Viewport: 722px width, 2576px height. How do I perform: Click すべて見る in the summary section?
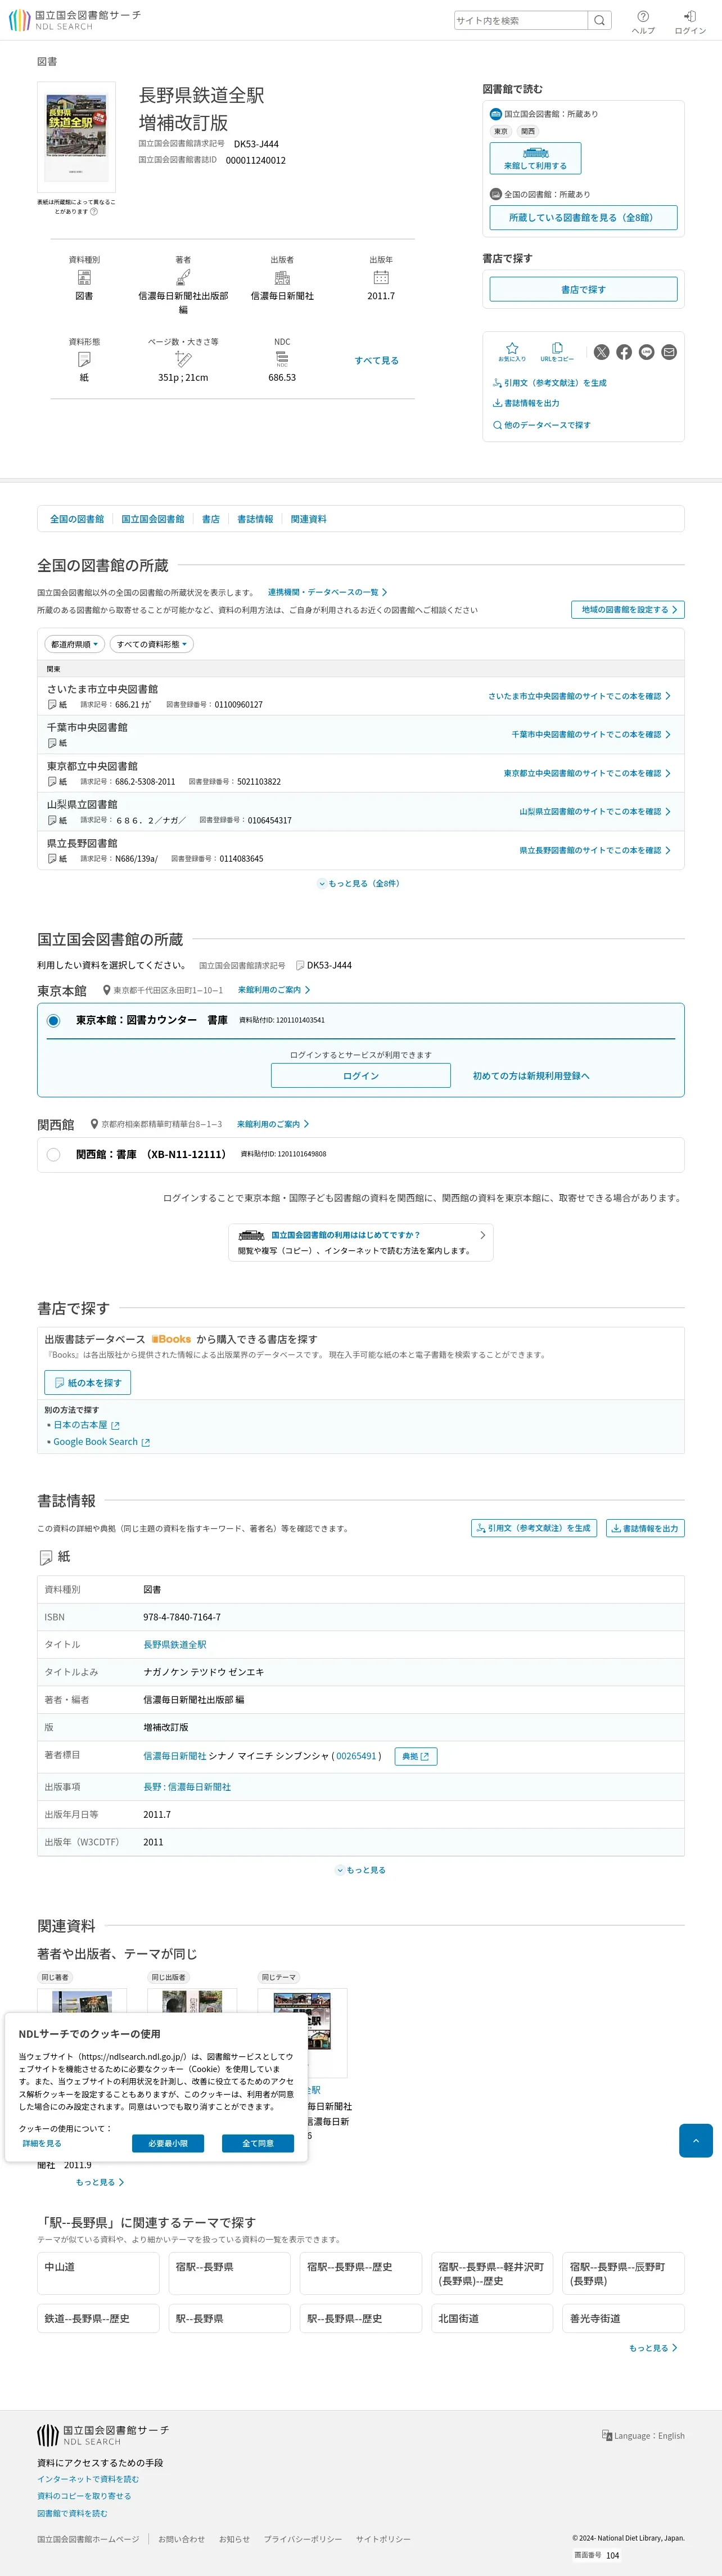pyautogui.click(x=376, y=360)
